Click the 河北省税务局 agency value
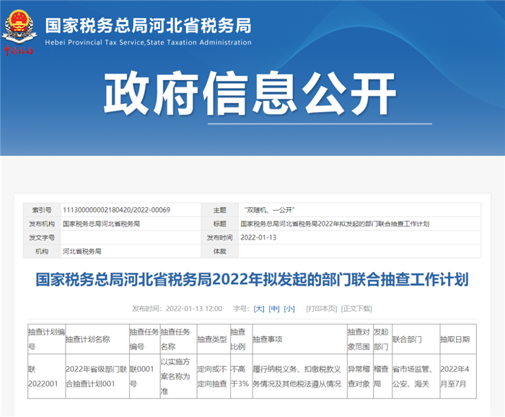This screenshot has width=505, height=417. (x=82, y=252)
